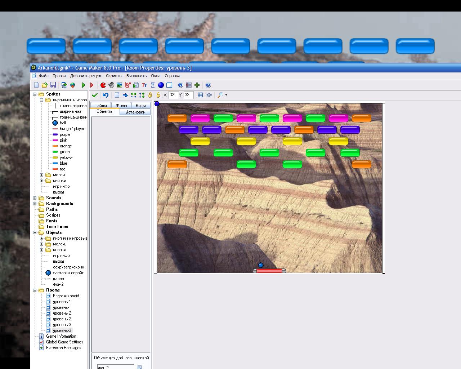Viewport: 461px width, 369px height.
Task: Add a new sound resource, speaker icon
Action: (x=111, y=85)
